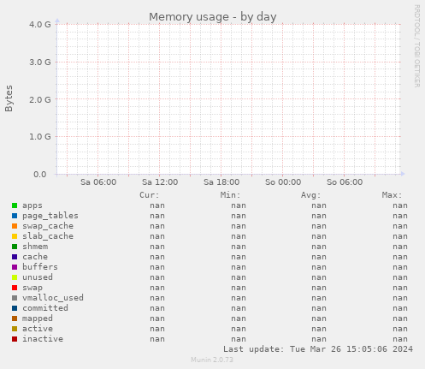The width and height of the screenshot is (425, 369).
Task: Click the 'Sa 18:00' time axis label
Action: coord(221,182)
